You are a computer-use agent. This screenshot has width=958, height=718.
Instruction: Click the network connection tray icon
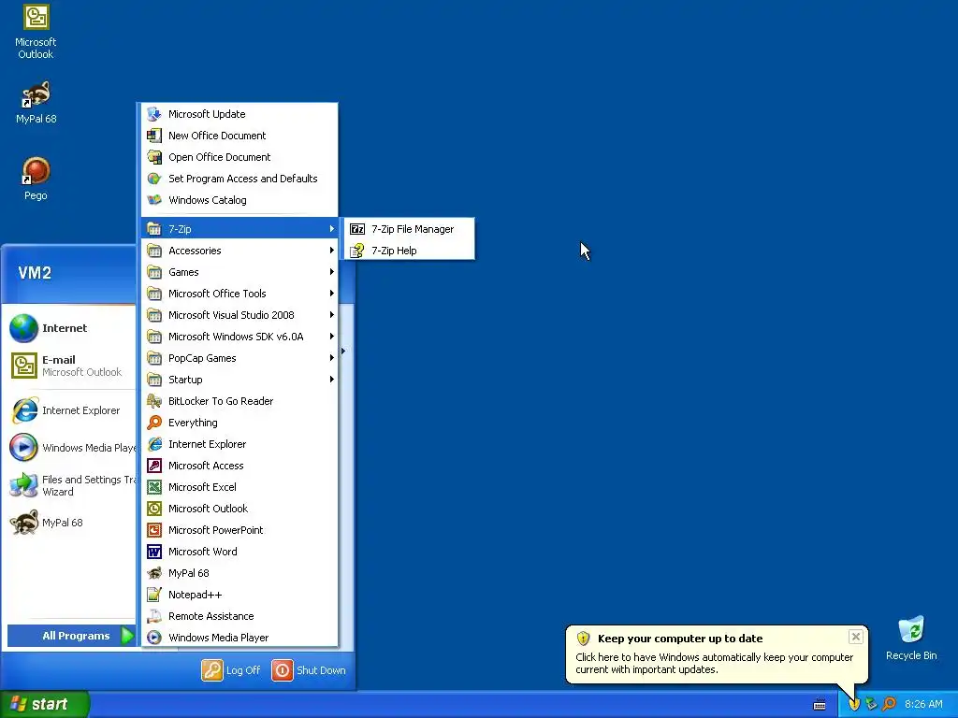872,704
